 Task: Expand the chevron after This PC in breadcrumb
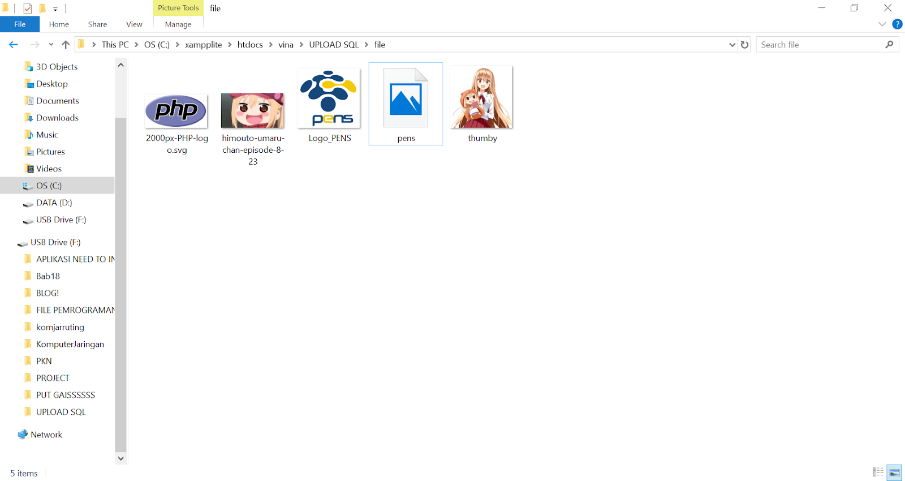click(136, 45)
